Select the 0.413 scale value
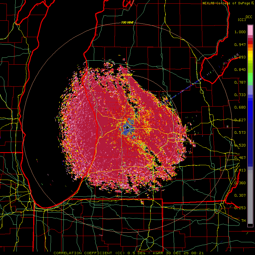Image resolution: width=255 pixels, height=255 pixels. point(240,170)
